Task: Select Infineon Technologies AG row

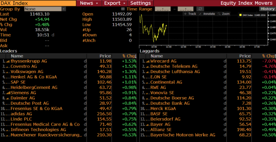Action: click(x=68, y=130)
